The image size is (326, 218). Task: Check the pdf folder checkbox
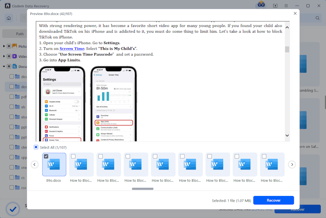12,97
